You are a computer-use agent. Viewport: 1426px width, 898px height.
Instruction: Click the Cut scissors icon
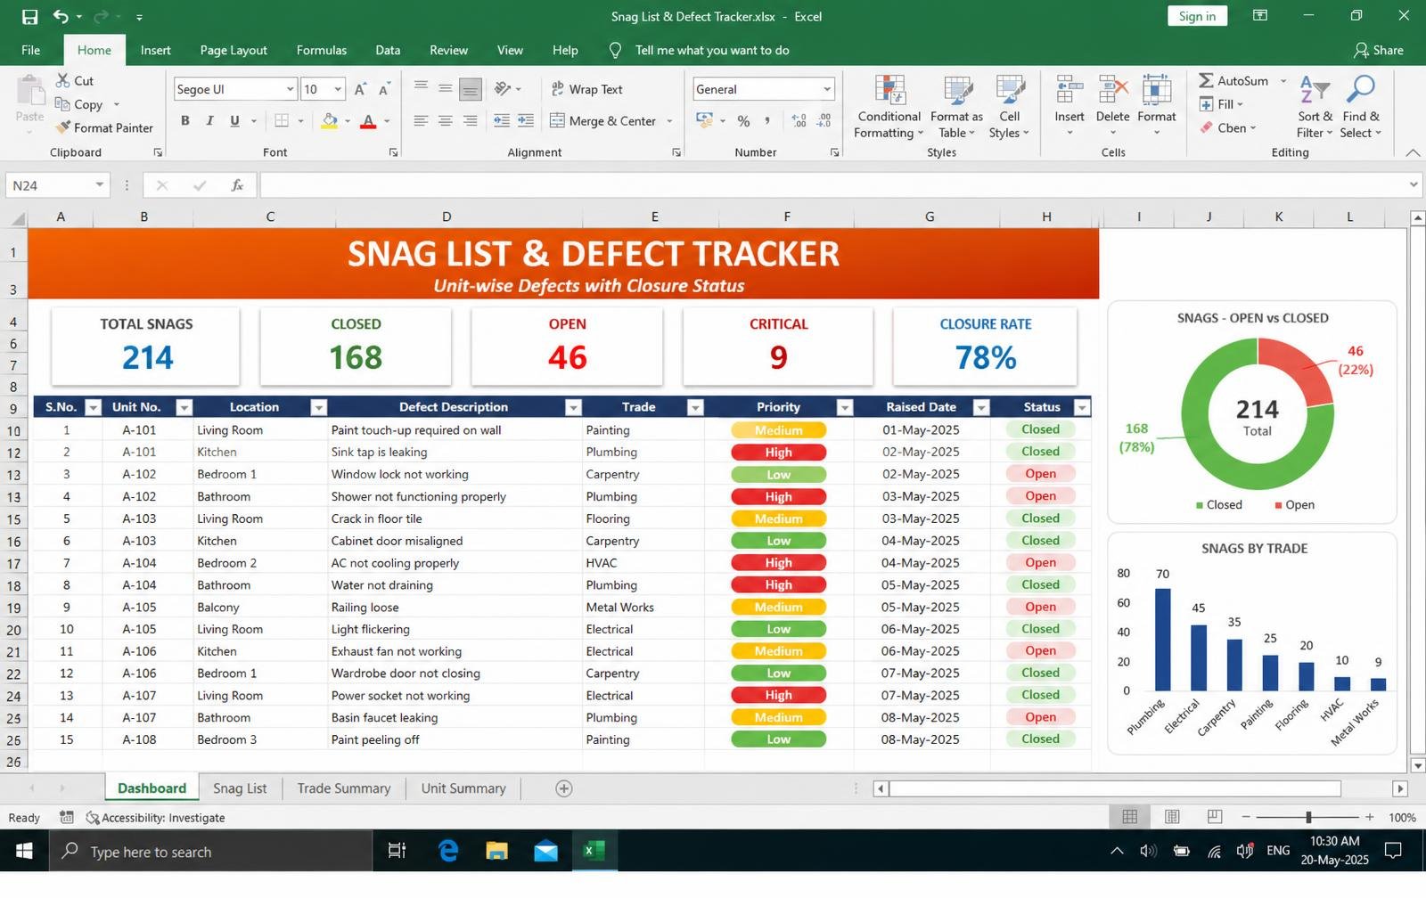[x=62, y=80]
